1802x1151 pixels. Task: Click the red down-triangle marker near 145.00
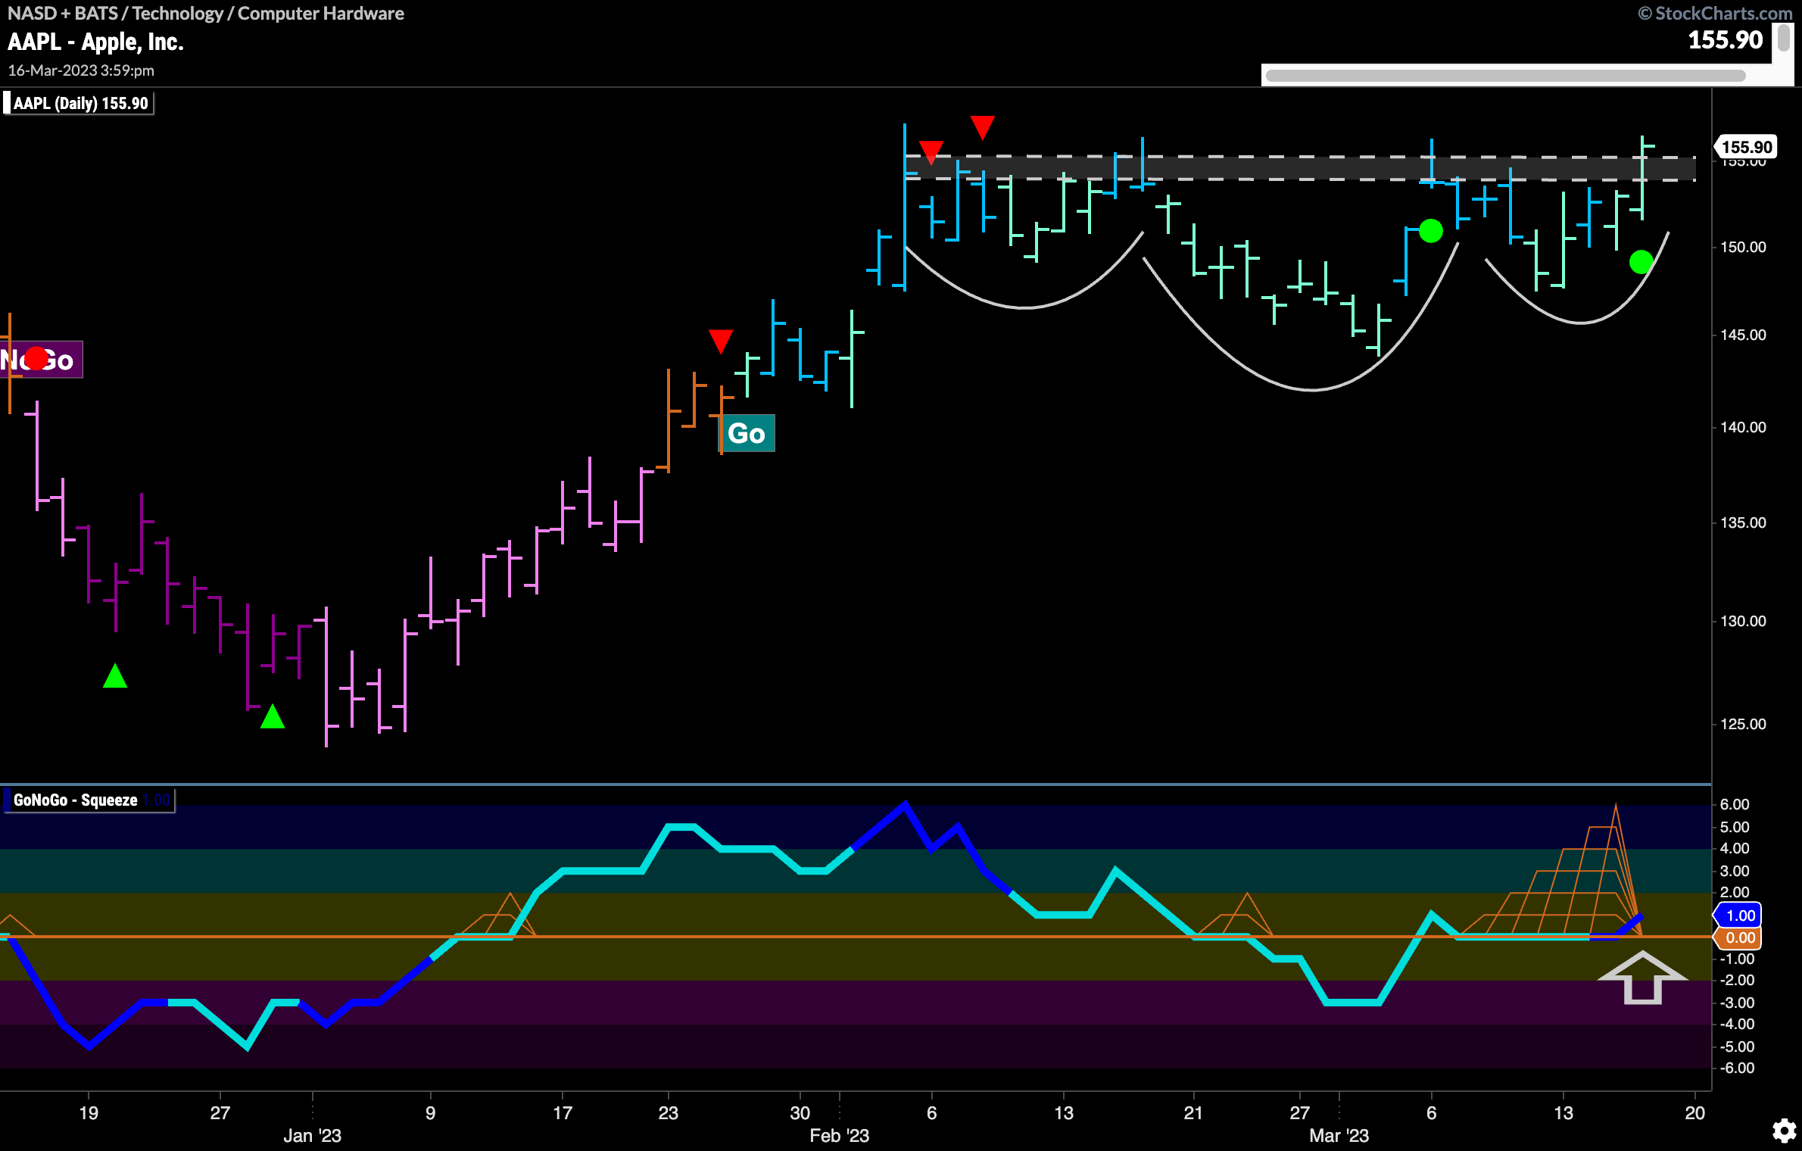click(x=720, y=342)
